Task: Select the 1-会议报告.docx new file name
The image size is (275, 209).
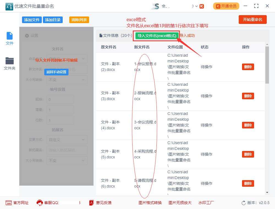Action: coord(145,67)
